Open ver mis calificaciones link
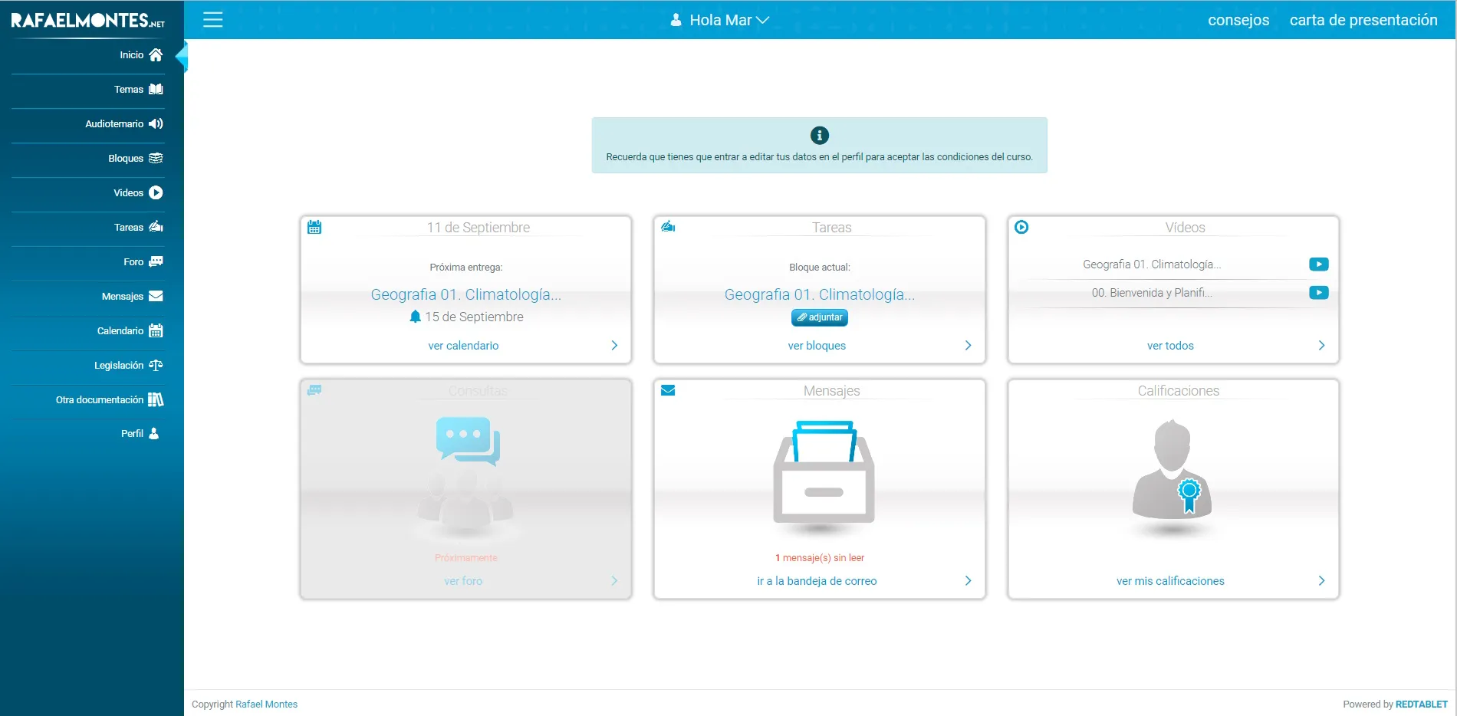 click(1169, 581)
